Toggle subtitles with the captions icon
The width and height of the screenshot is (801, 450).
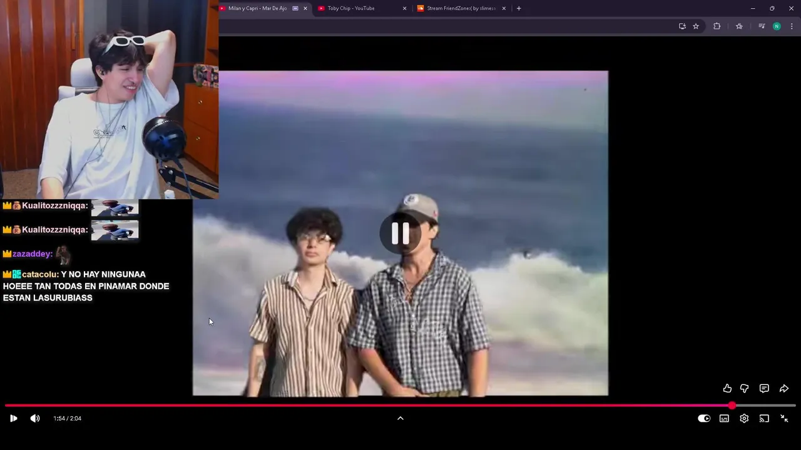tap(724, 419)
